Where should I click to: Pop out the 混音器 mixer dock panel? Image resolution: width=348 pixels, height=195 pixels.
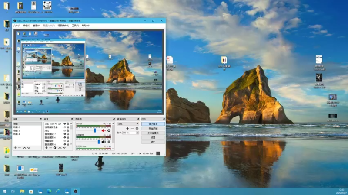tap(114, 119)
